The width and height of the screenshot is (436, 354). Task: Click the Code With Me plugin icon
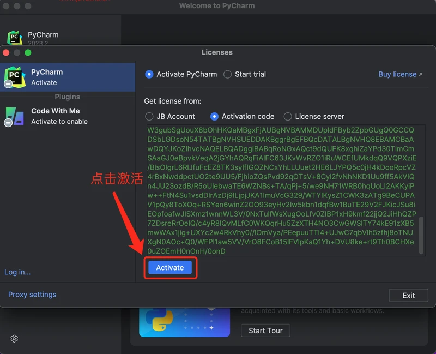pyautogui.click(x=14, y=116)
